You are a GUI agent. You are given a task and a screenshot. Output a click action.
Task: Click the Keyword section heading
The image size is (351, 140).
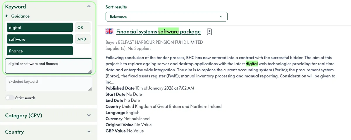[16, 6]
